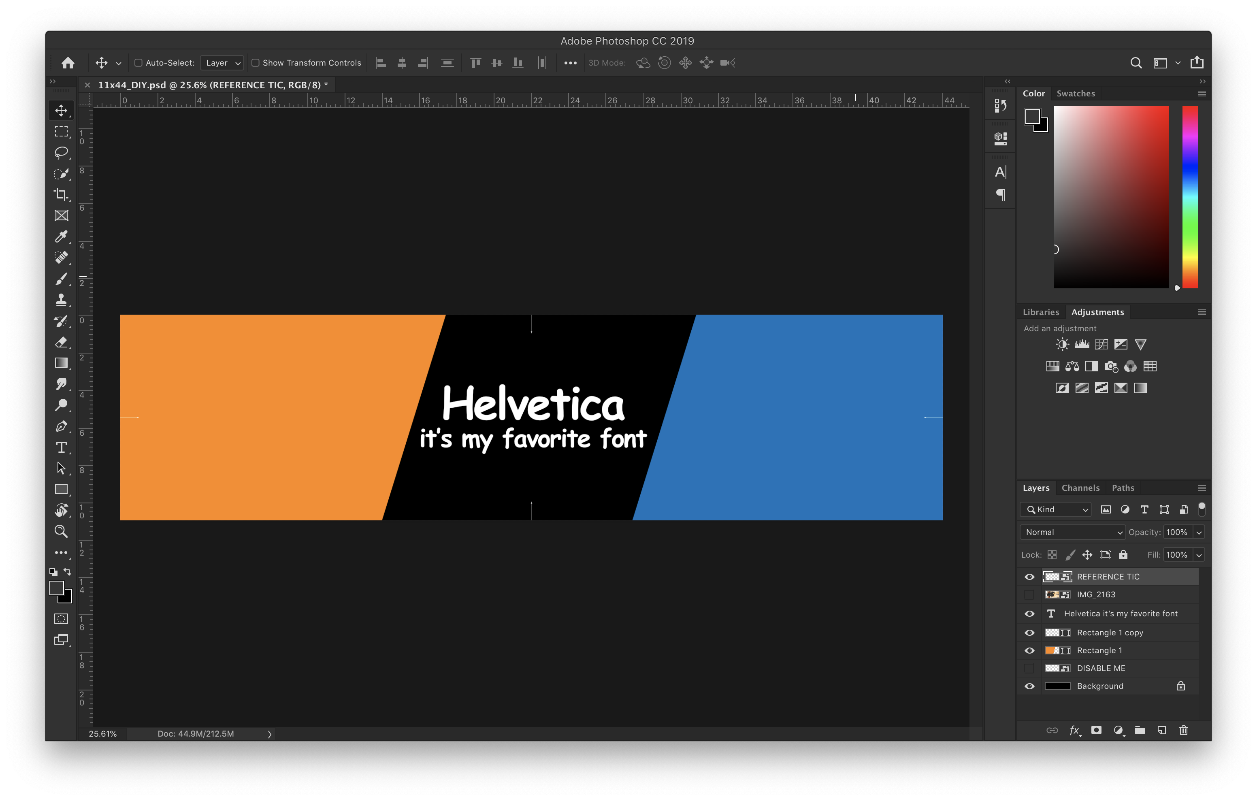Screen dimensions: 1257x801
Task: Hide the Rectangle 1 layer
Action: 1028,650
